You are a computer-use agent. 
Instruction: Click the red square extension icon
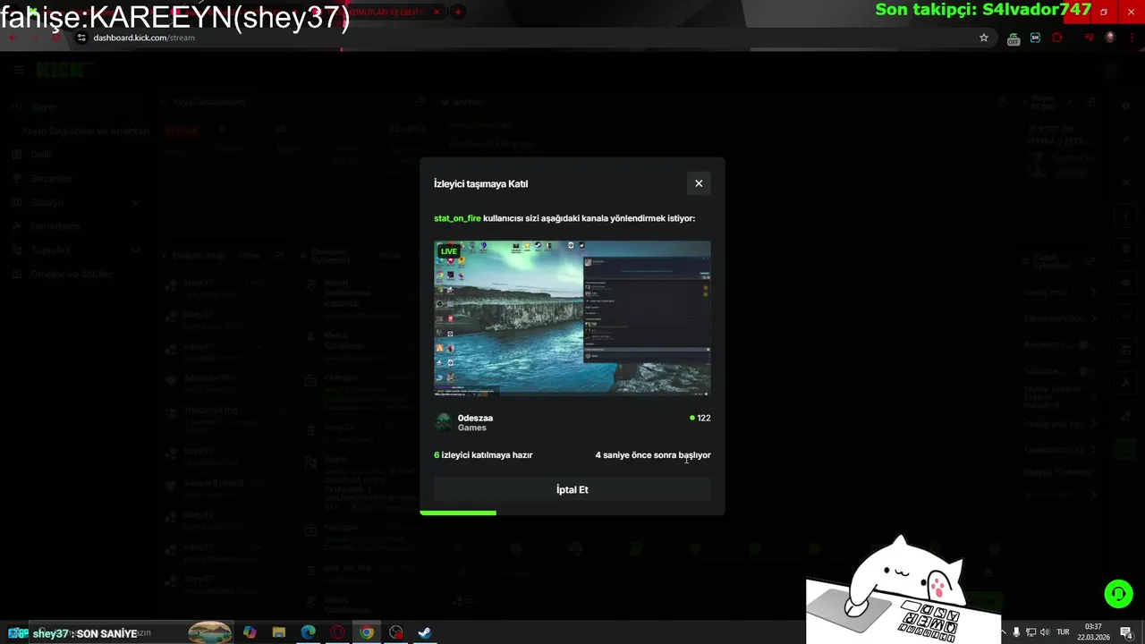click(x=1057, y=38)
